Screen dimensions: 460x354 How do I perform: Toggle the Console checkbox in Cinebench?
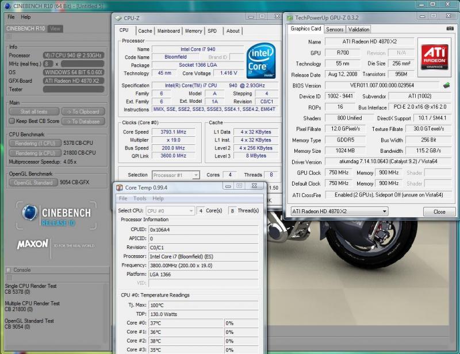click(9, 270)
